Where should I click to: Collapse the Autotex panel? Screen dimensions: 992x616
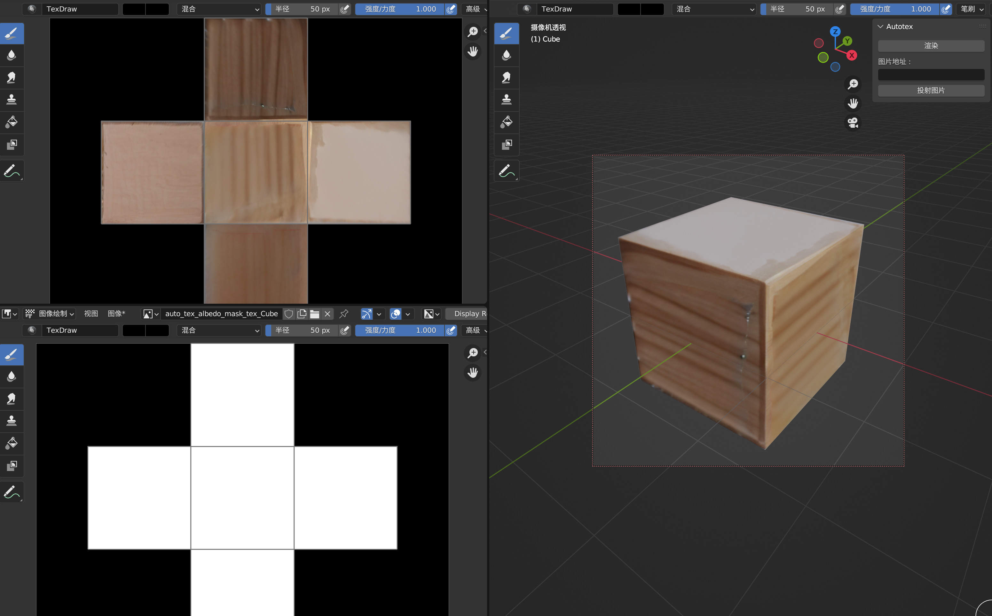tap(881, 27)
